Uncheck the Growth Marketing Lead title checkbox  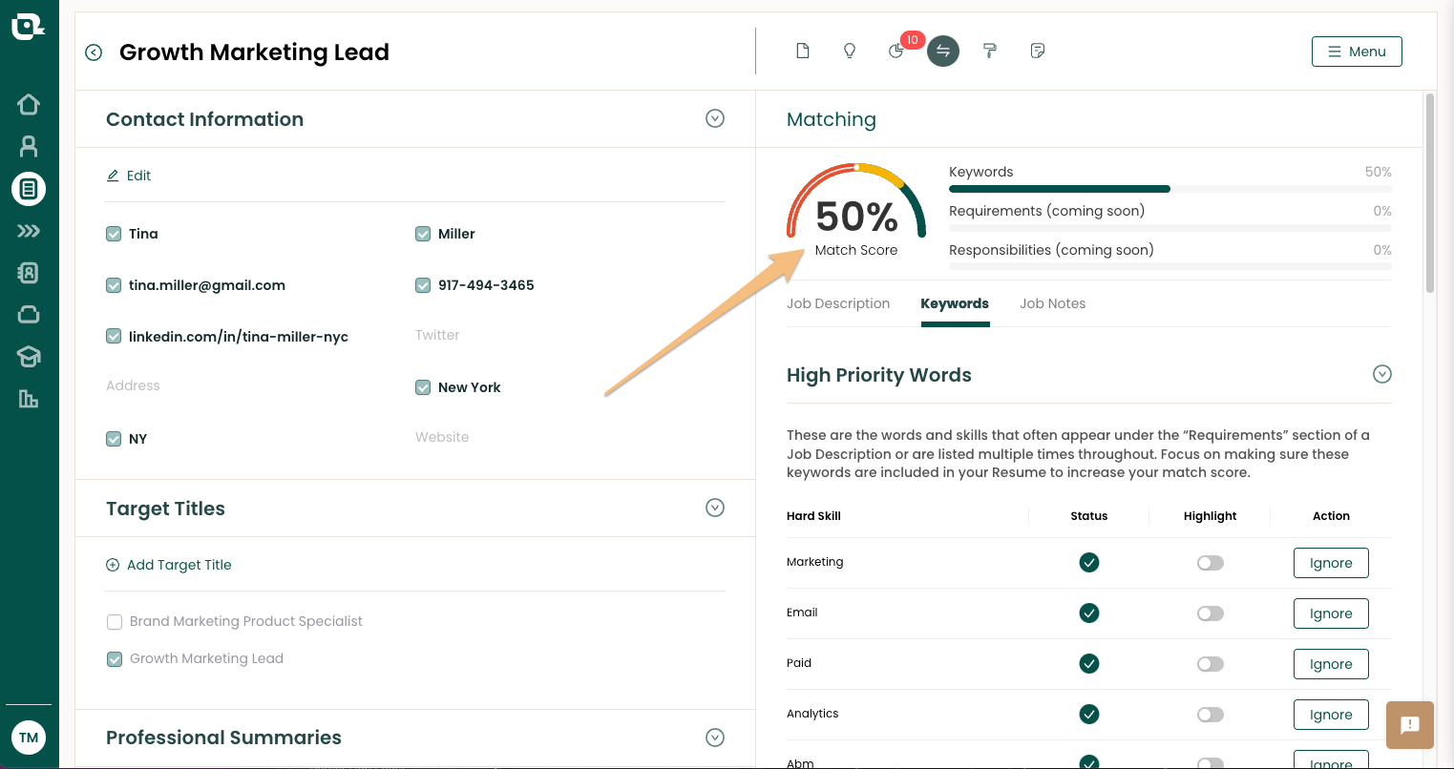[115, 659]
